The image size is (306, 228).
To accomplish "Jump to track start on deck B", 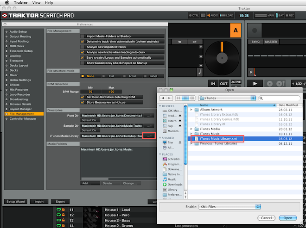I will (x=251, y=72).
